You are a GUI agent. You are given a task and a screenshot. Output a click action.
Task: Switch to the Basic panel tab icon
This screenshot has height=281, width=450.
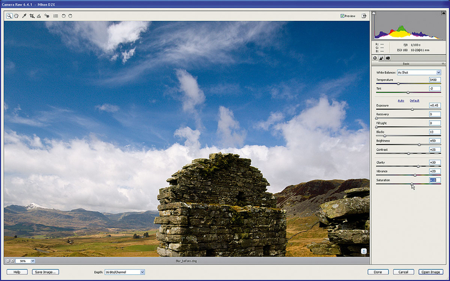375,58
